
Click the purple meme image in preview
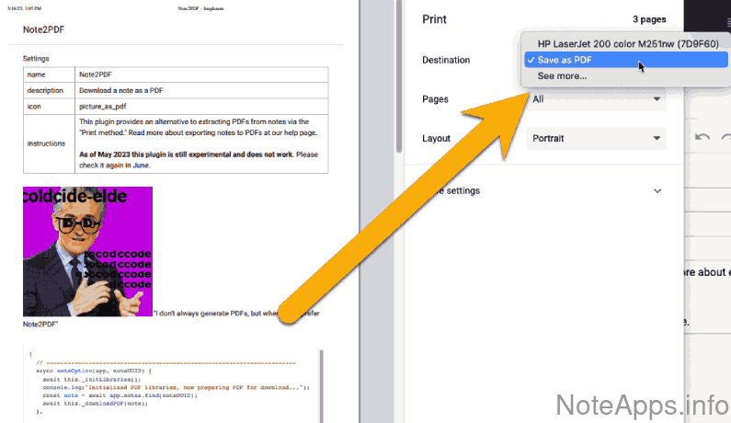(87, 251)
